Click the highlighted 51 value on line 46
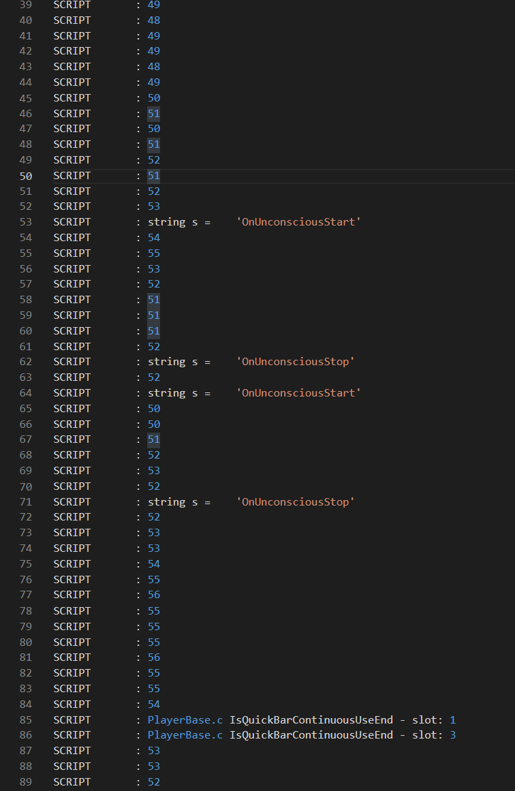The width and height of the screenshot is (515, 791). (154, 114)
